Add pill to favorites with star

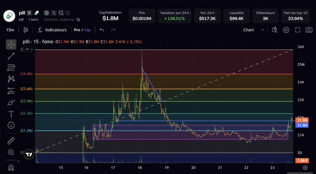68,13
